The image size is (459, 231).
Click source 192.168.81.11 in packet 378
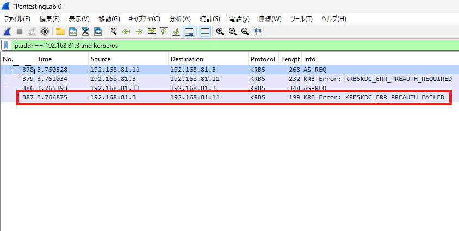coord(115,70)
